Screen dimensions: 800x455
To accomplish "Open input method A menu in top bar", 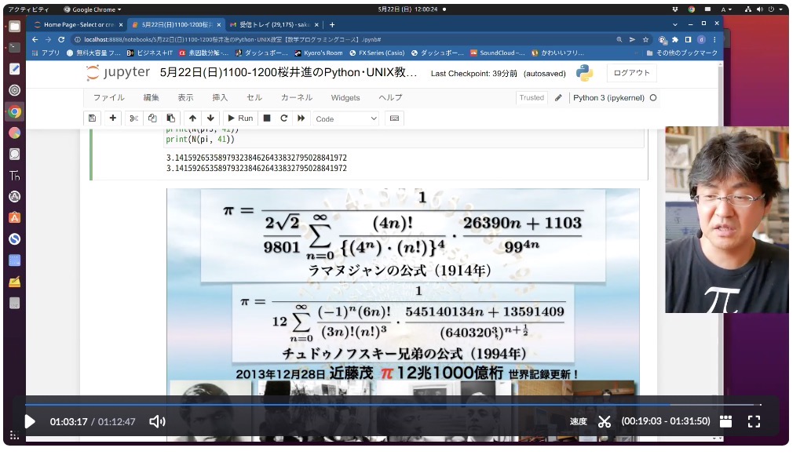I will tap(726, 9).
